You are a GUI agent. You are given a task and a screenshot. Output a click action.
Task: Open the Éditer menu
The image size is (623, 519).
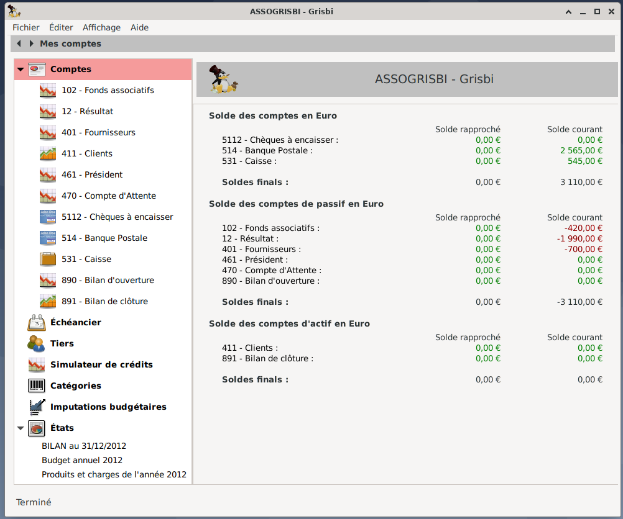pyautogui.click(x=61, y=27)
